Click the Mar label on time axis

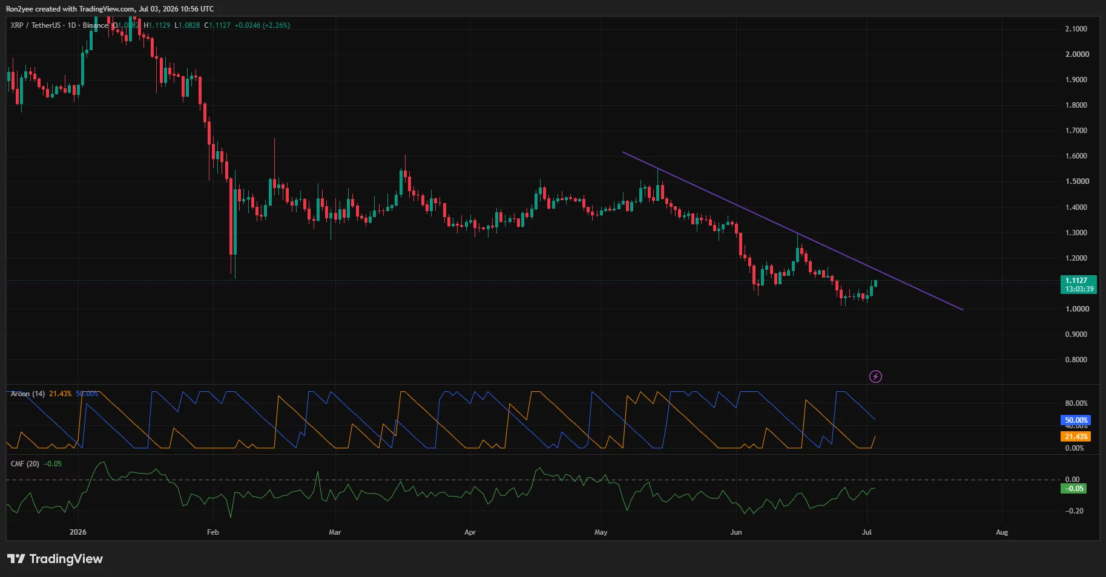click(335, 532)
